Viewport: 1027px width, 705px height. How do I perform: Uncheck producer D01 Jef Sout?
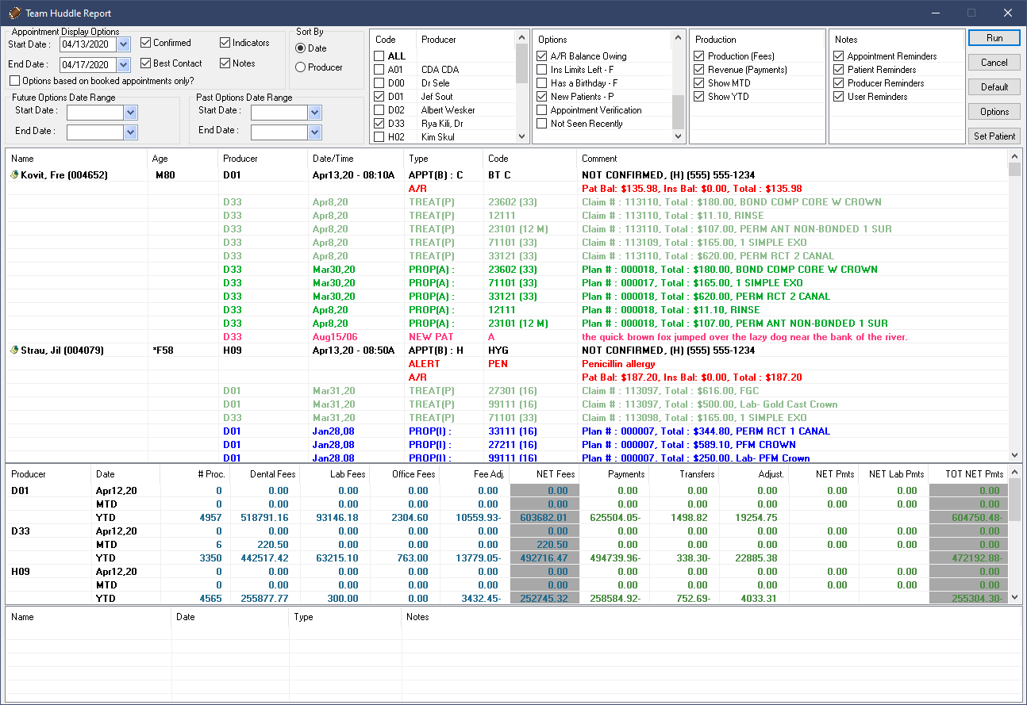click(379, 97)
